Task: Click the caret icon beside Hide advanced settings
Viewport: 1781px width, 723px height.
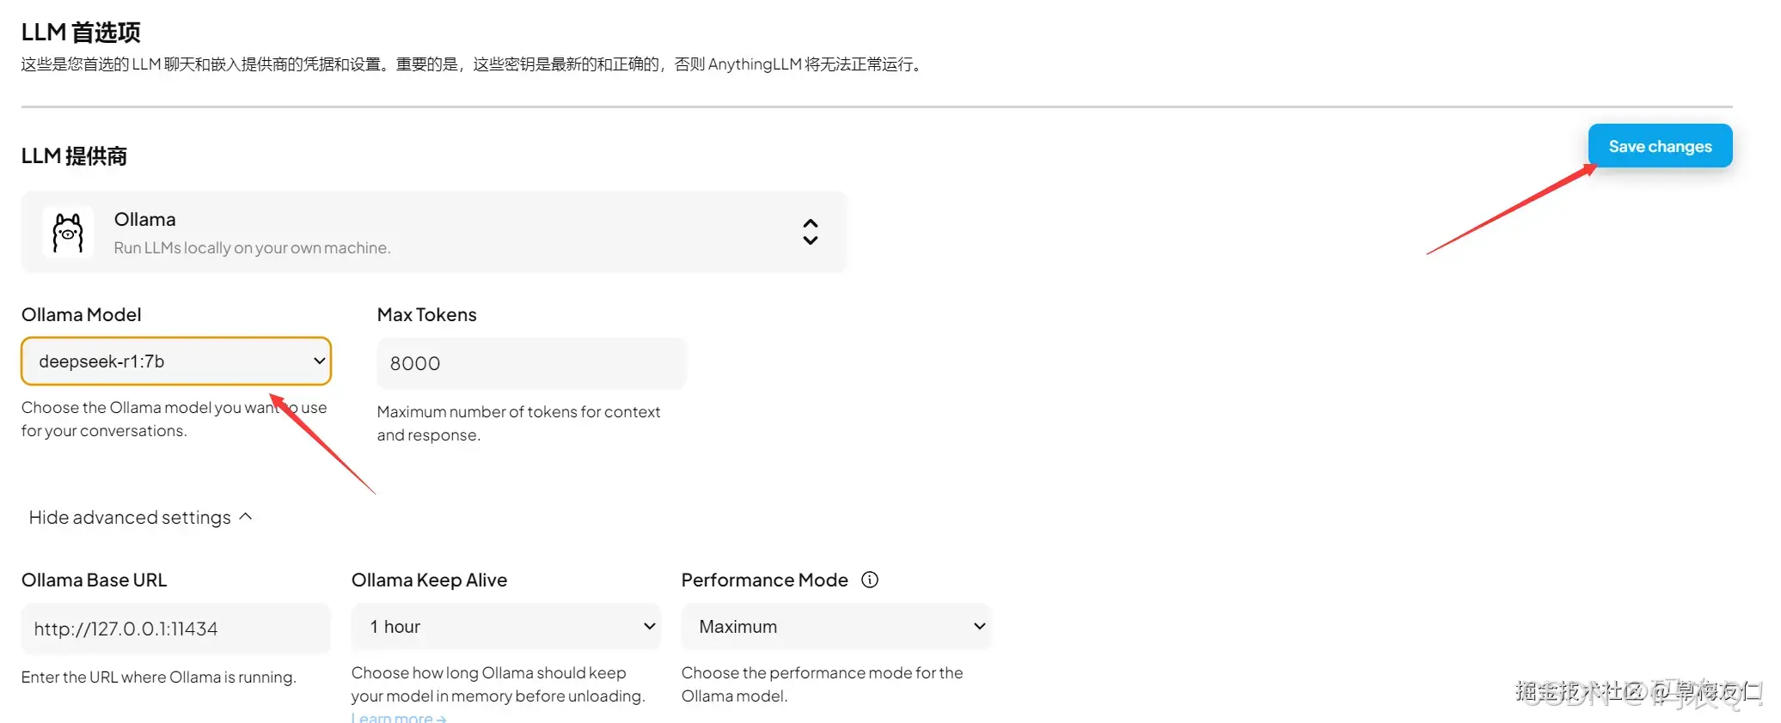Action: click(x=246, y=516)
